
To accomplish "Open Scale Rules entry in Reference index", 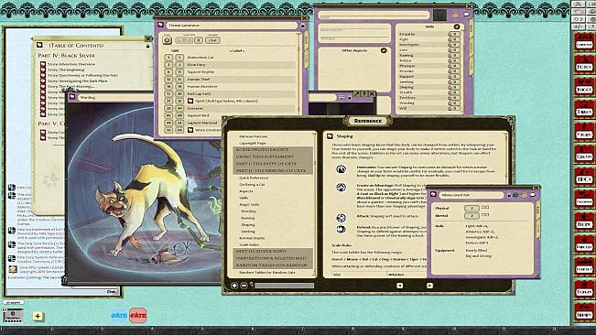I will pos(249,245).
